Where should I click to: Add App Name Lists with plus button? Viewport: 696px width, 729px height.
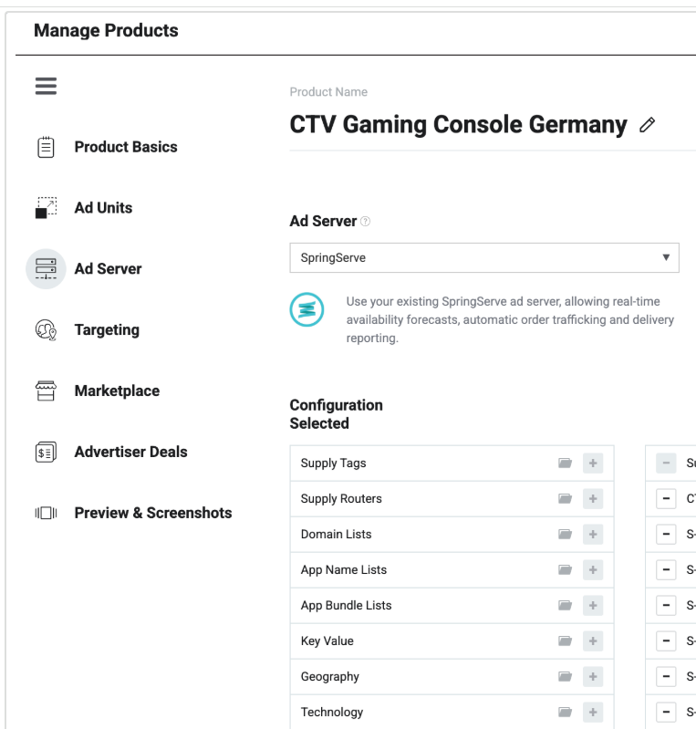(x=593, y=570)
